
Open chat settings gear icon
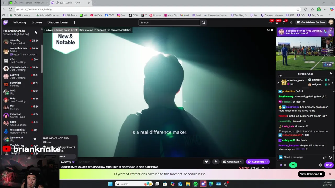pos(320,165)
